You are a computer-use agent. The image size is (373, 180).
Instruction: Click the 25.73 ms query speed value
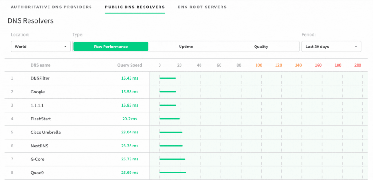click(x=130, y=159)
